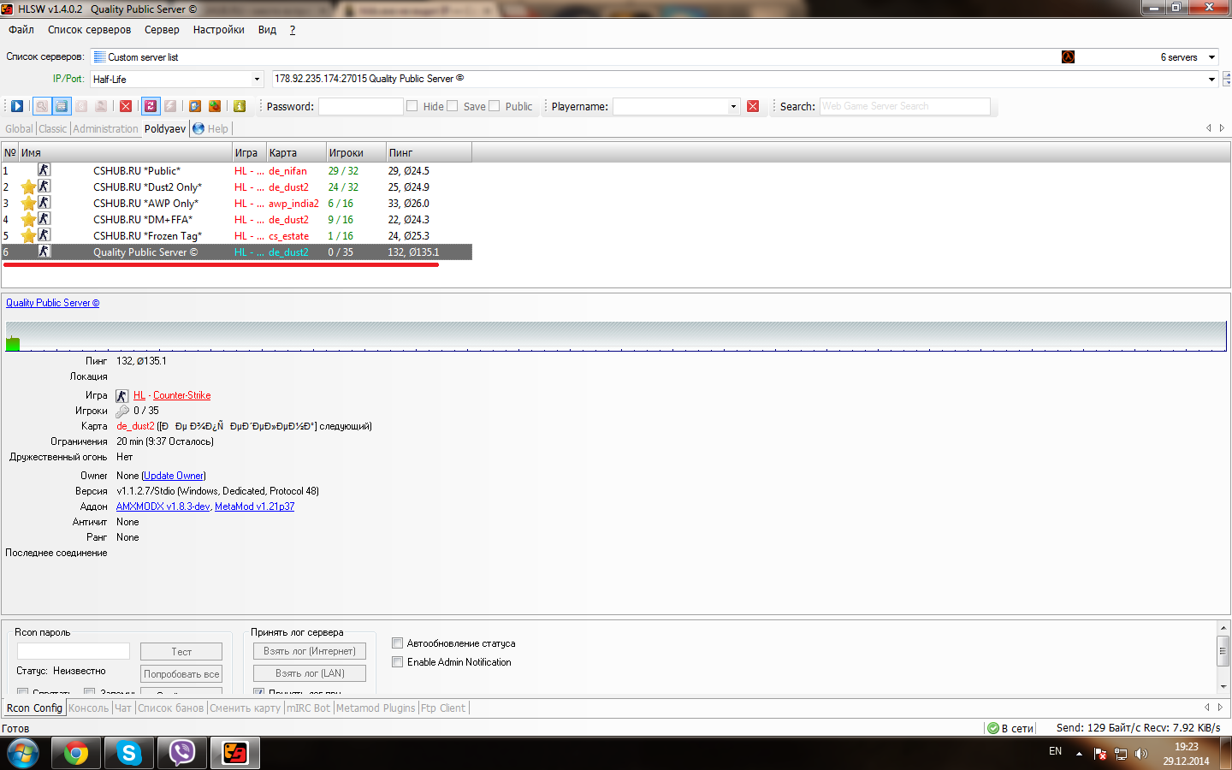Click the Взять лог (LAN) button
This screenshot has width=1232, height=770.
click(x=310, y=673)
